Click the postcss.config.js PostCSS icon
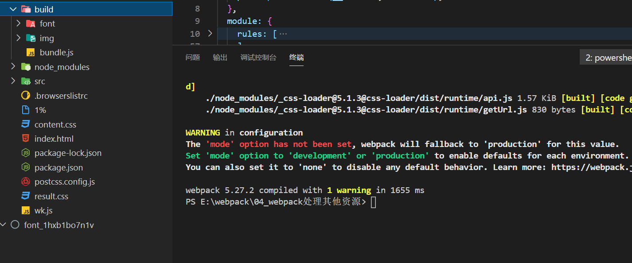This screenshot has height=263, width=632. 26,182
